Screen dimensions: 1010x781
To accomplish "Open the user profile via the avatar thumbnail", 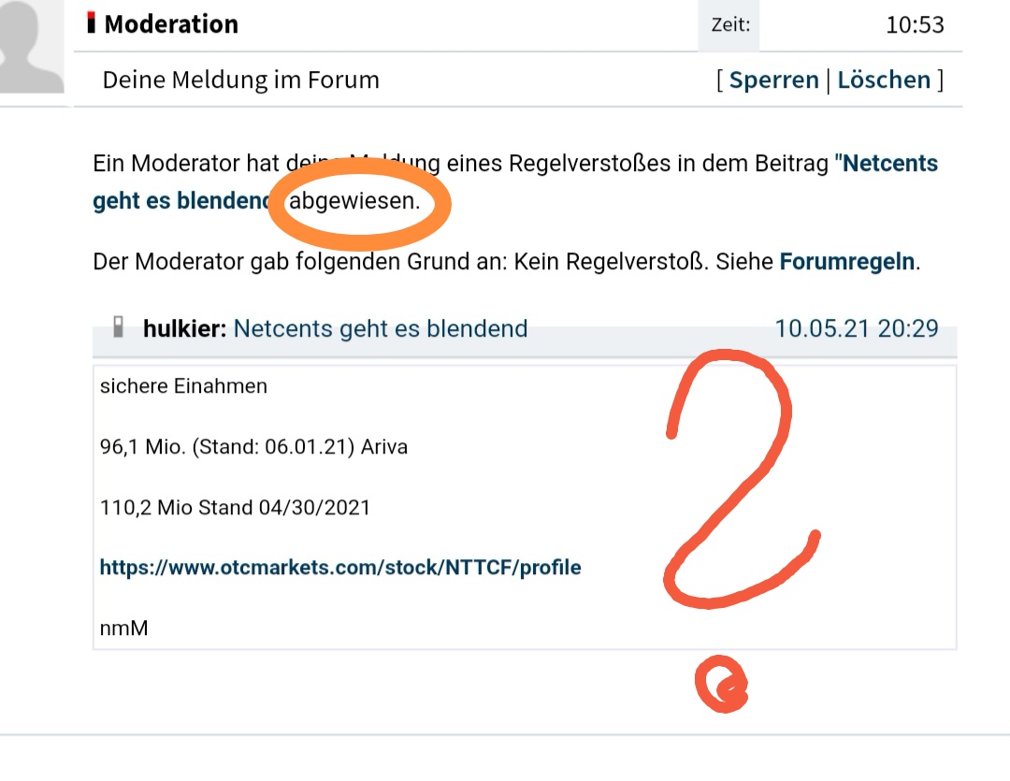I will [x=30, y=47].
